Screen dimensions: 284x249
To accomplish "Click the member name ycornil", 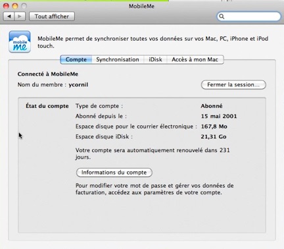I will coord(78,85).
